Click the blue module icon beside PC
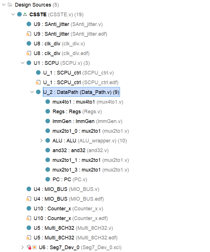The height and width of the screenshot is (252, 210). tap(48, 180)
